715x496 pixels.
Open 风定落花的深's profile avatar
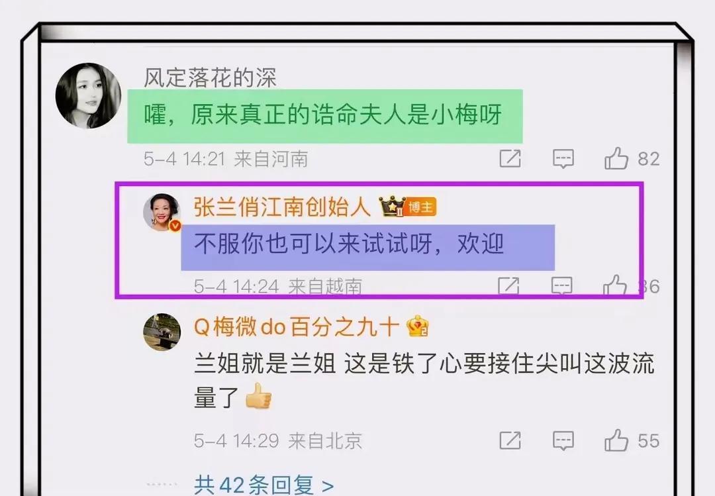(89, 96)
